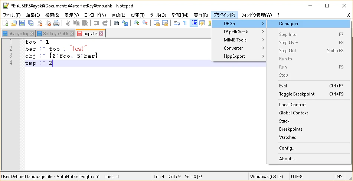Choose Toggle Breakpoint menu item
The height and width of the screenshot is (181, 353).
(309, 94)
